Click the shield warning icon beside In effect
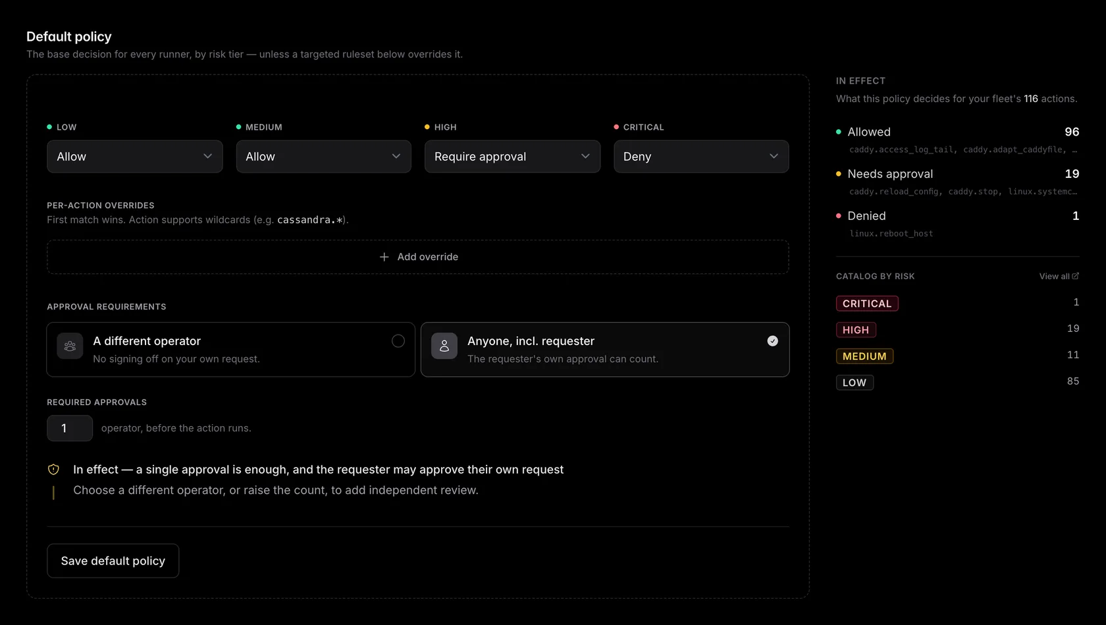Viewport: 1106px width, 625px height. pyautogui.click(x=54, y=470)
